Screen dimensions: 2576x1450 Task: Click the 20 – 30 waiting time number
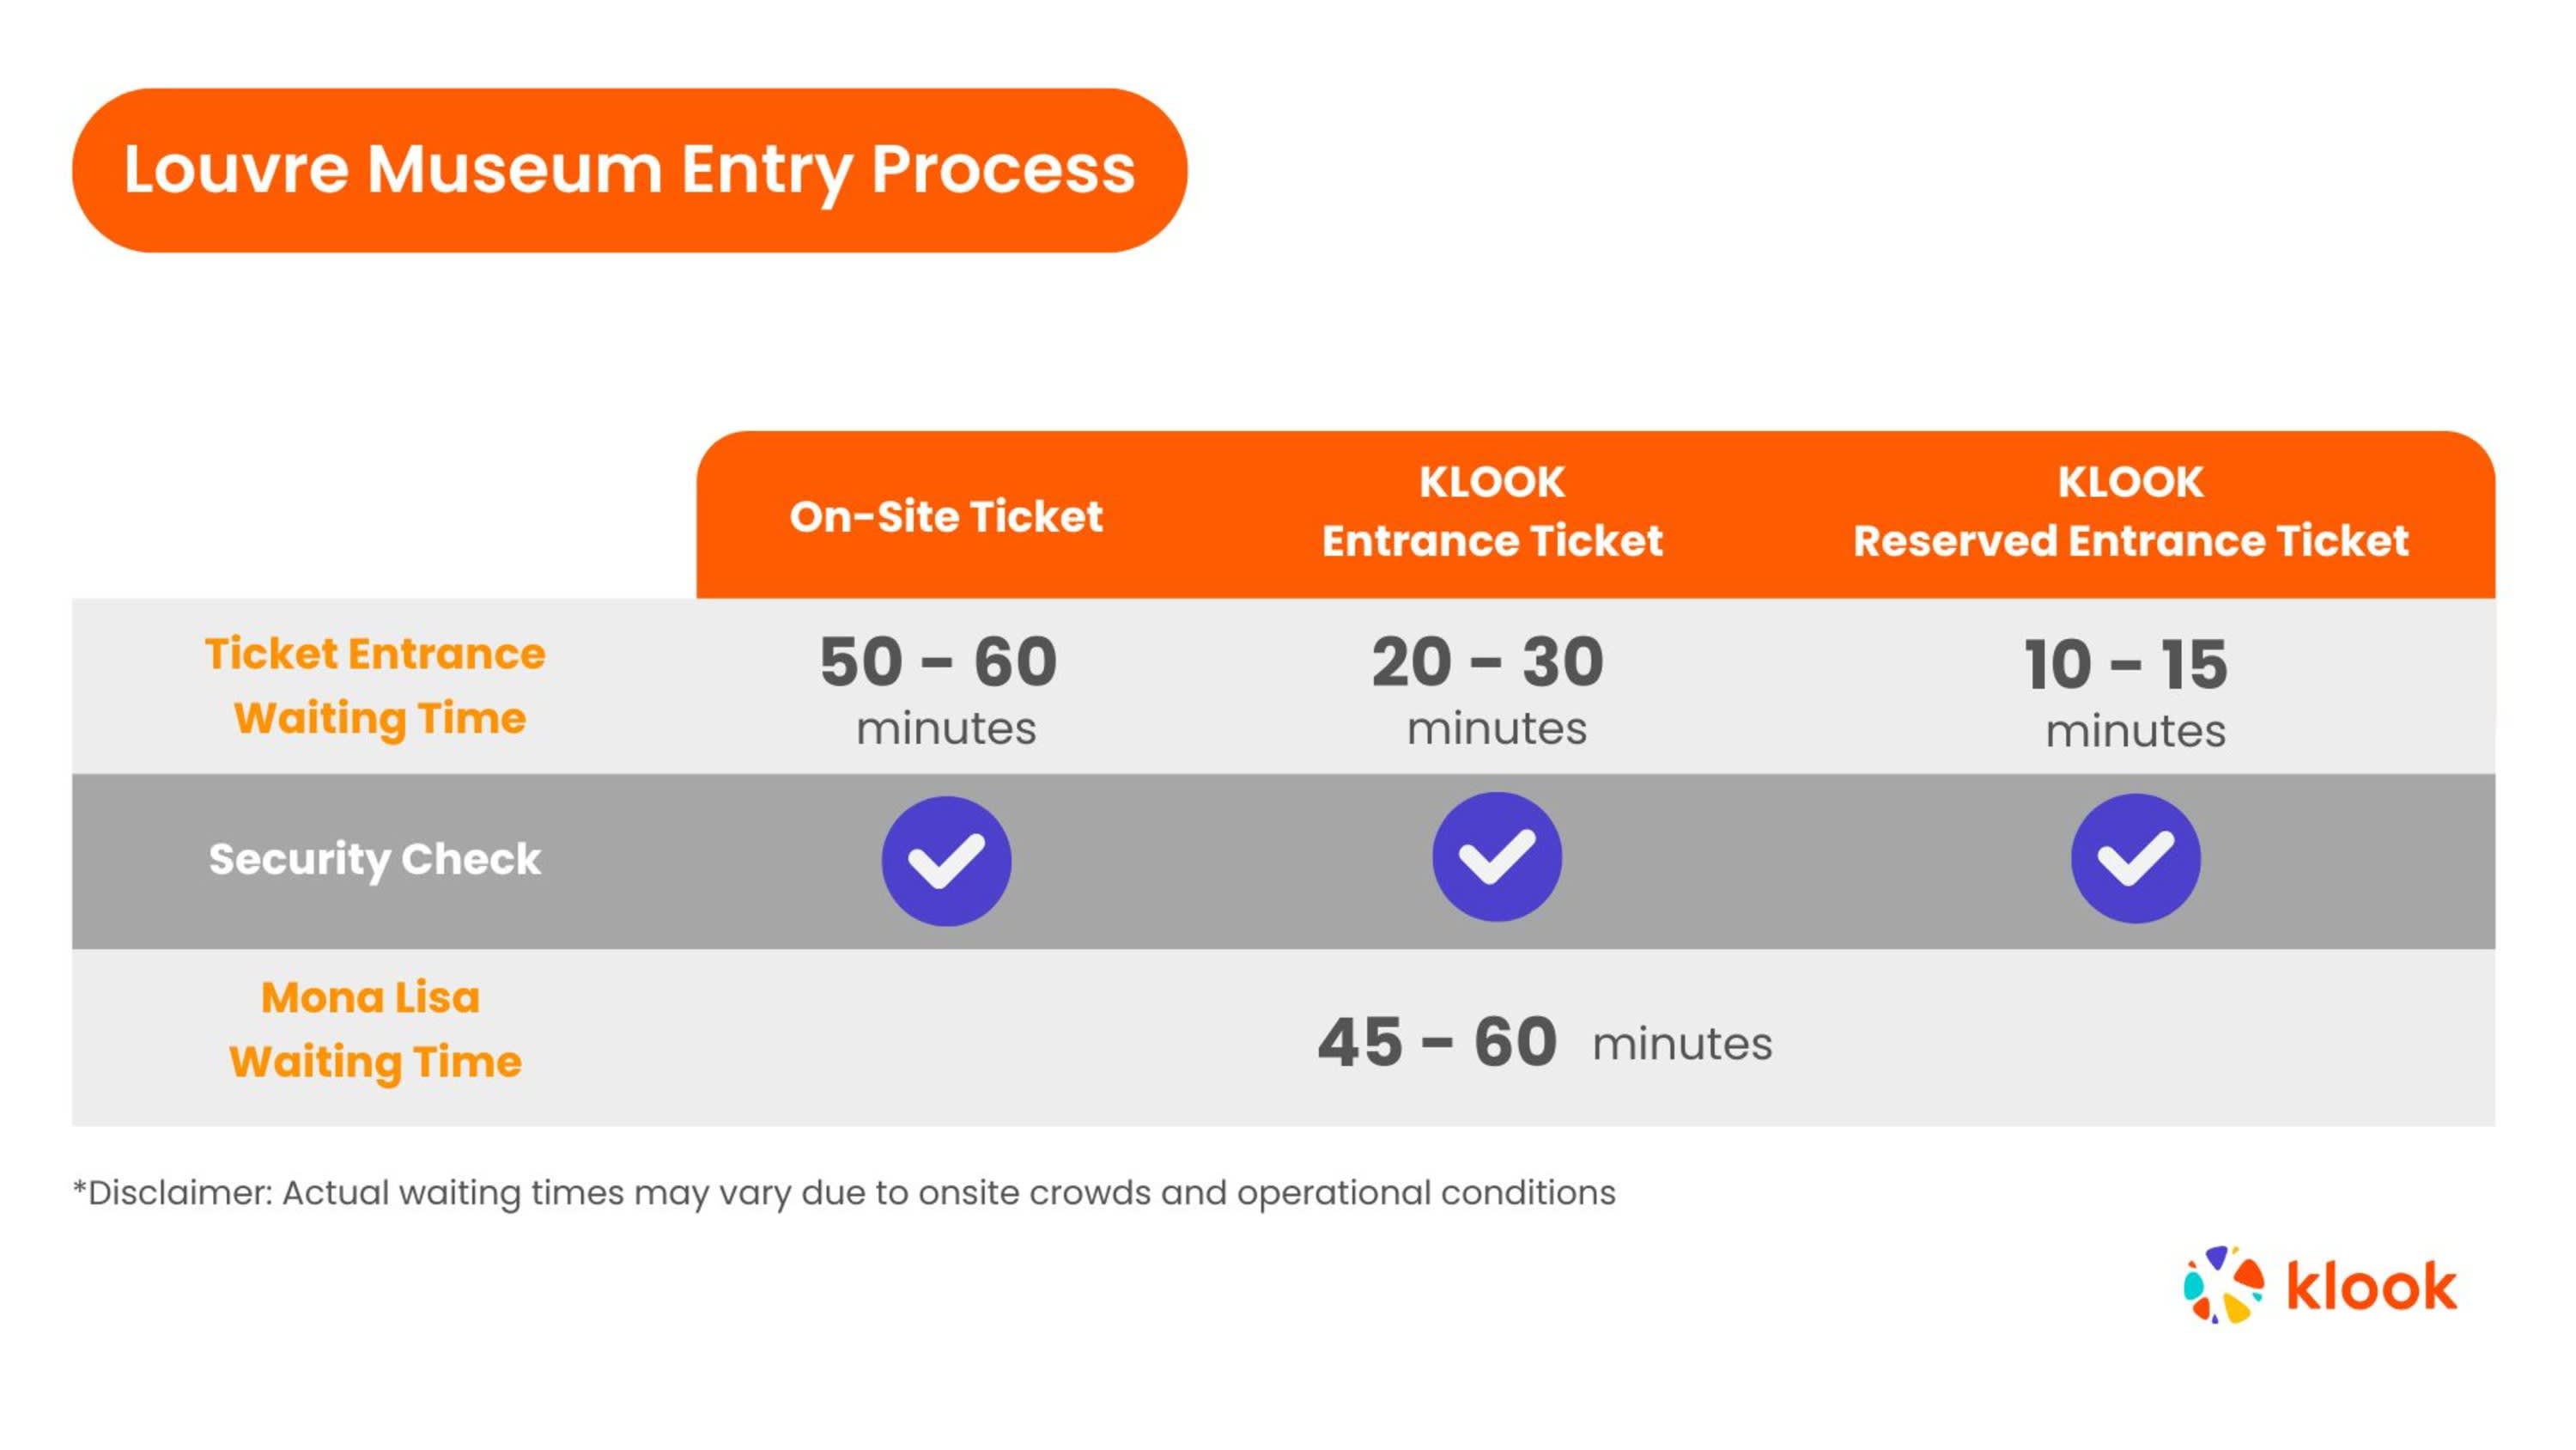click(x=1488, y=661)
